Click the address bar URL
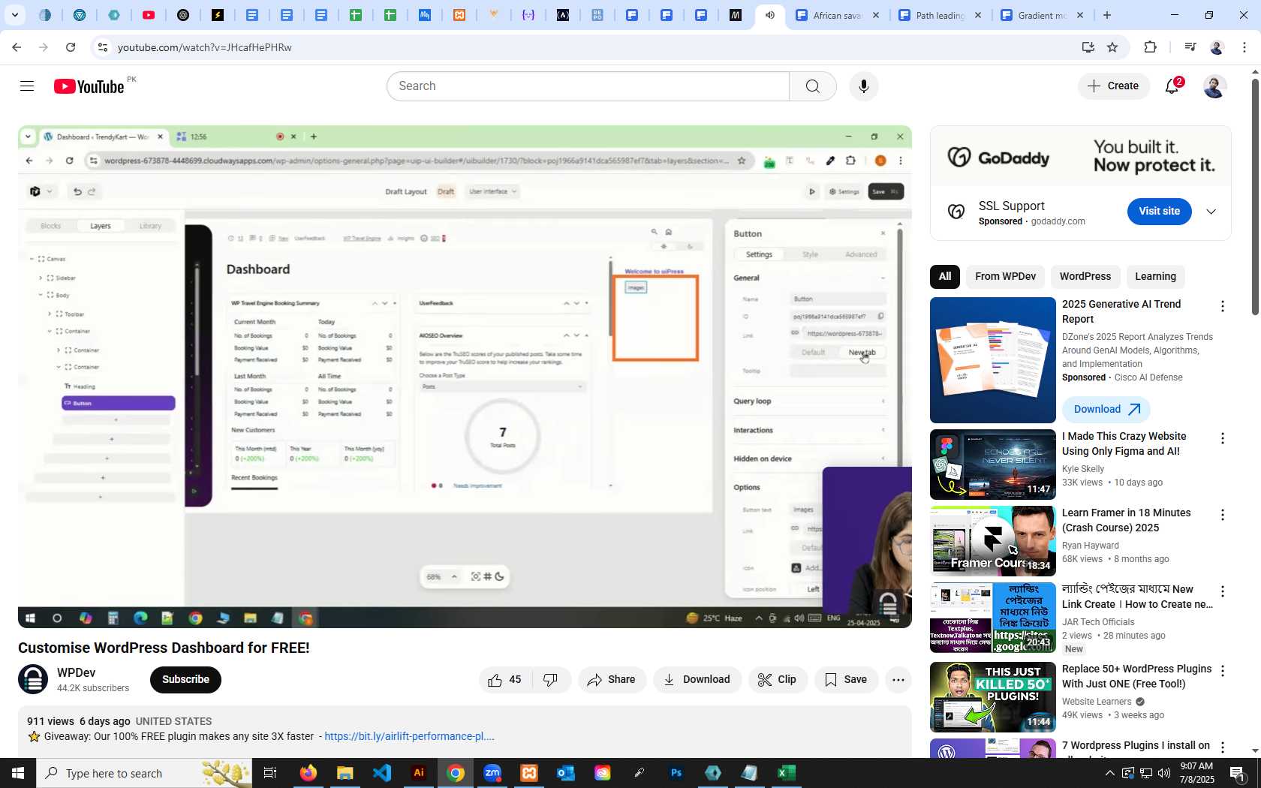The image size is (1261, 788). click(x=205, y=47)
